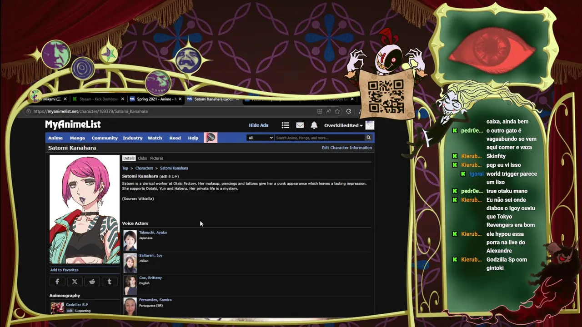Open voice actor Fernandes, Samira
This screenshot has width=582, height=327.
[155, 300]
